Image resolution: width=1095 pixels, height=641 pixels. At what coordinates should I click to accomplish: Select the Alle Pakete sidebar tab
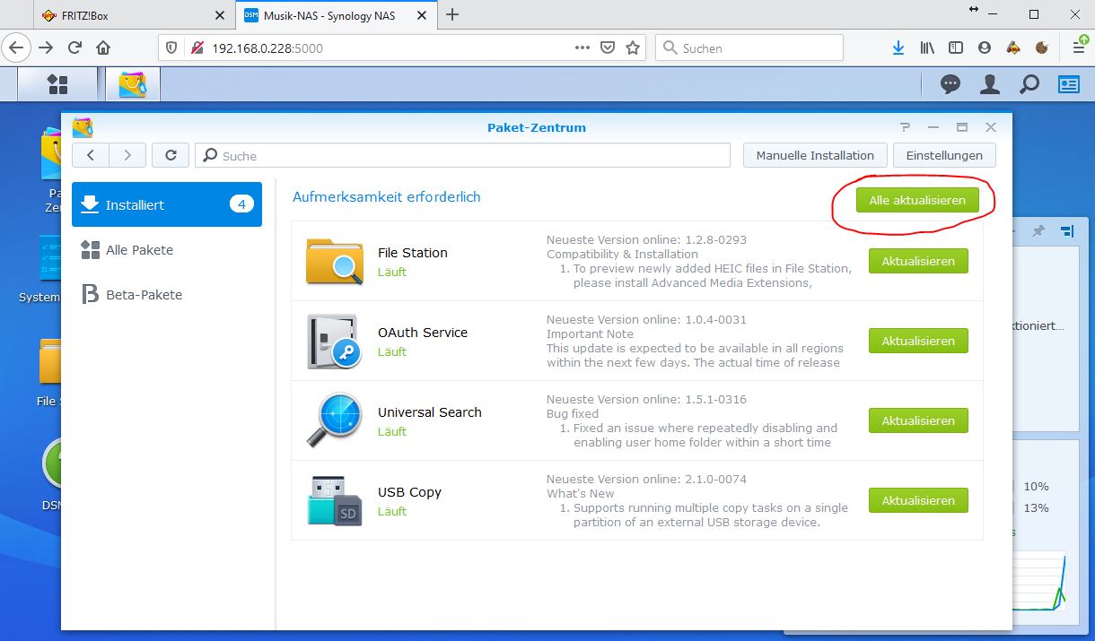coord(167,249)
